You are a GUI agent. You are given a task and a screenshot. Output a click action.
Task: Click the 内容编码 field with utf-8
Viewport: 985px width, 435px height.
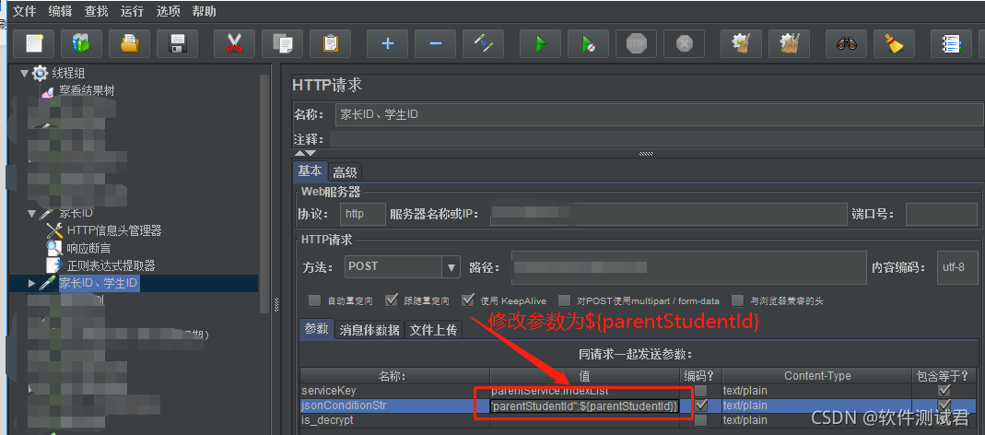click(956, 267)
